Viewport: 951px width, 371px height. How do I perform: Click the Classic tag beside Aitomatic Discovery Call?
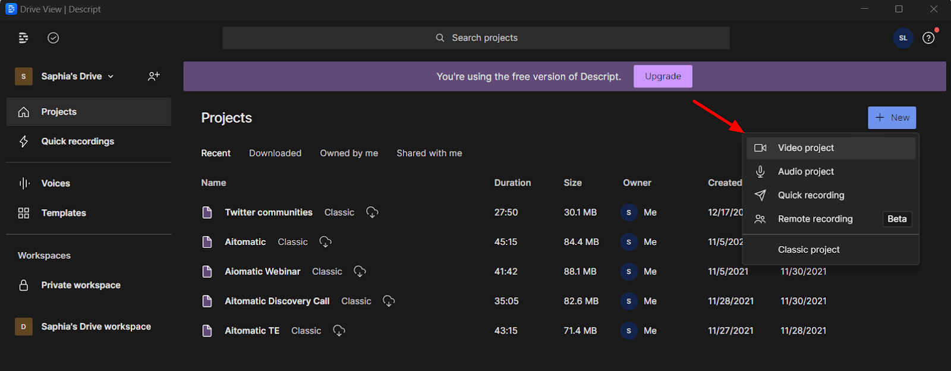[356, 301]
